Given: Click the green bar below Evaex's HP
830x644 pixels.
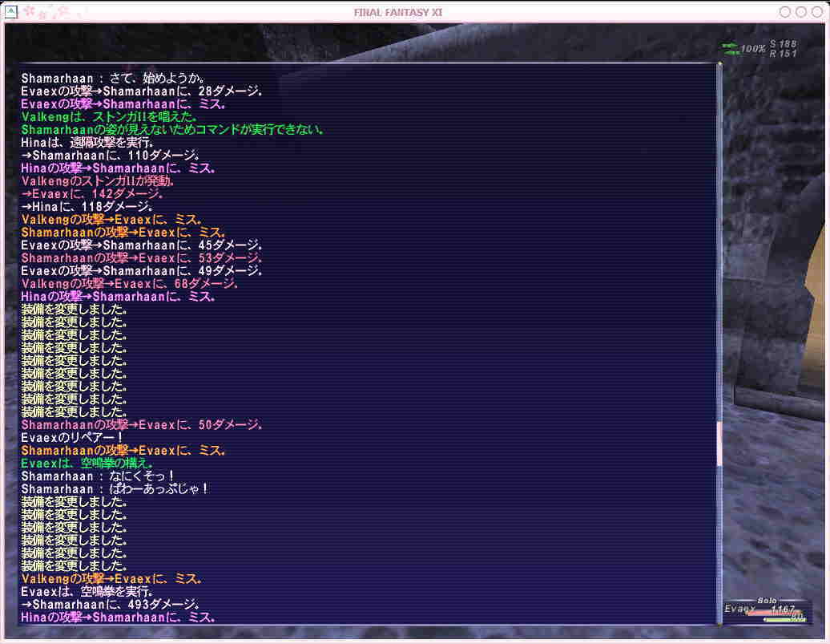Looking at the screenshot, I should coord(784,620).
